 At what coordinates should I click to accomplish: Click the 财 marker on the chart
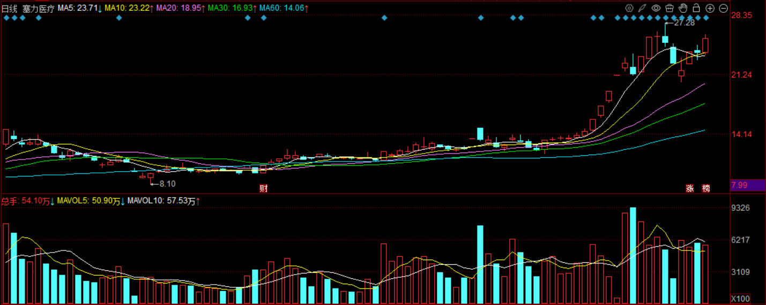click(x=263, y=188)
